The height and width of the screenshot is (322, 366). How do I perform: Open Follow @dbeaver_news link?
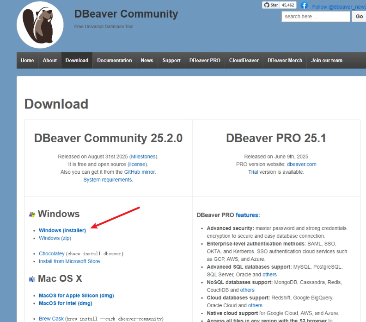click(x=339, y=7)
